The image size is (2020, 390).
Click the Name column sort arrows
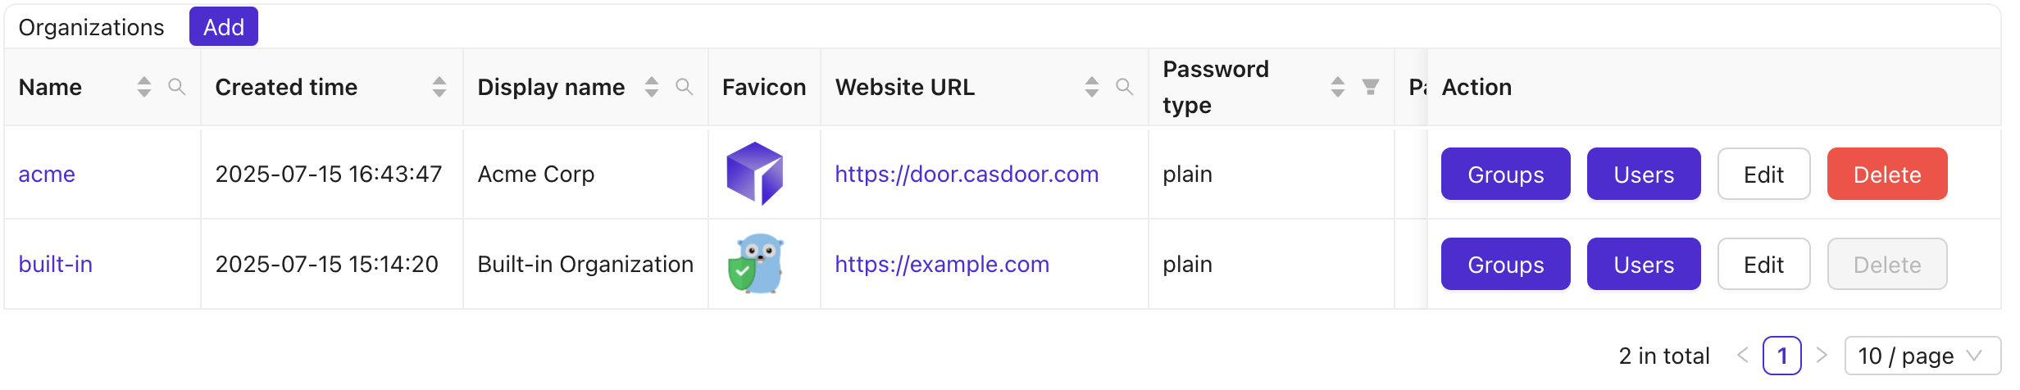[x=144, y=87]
